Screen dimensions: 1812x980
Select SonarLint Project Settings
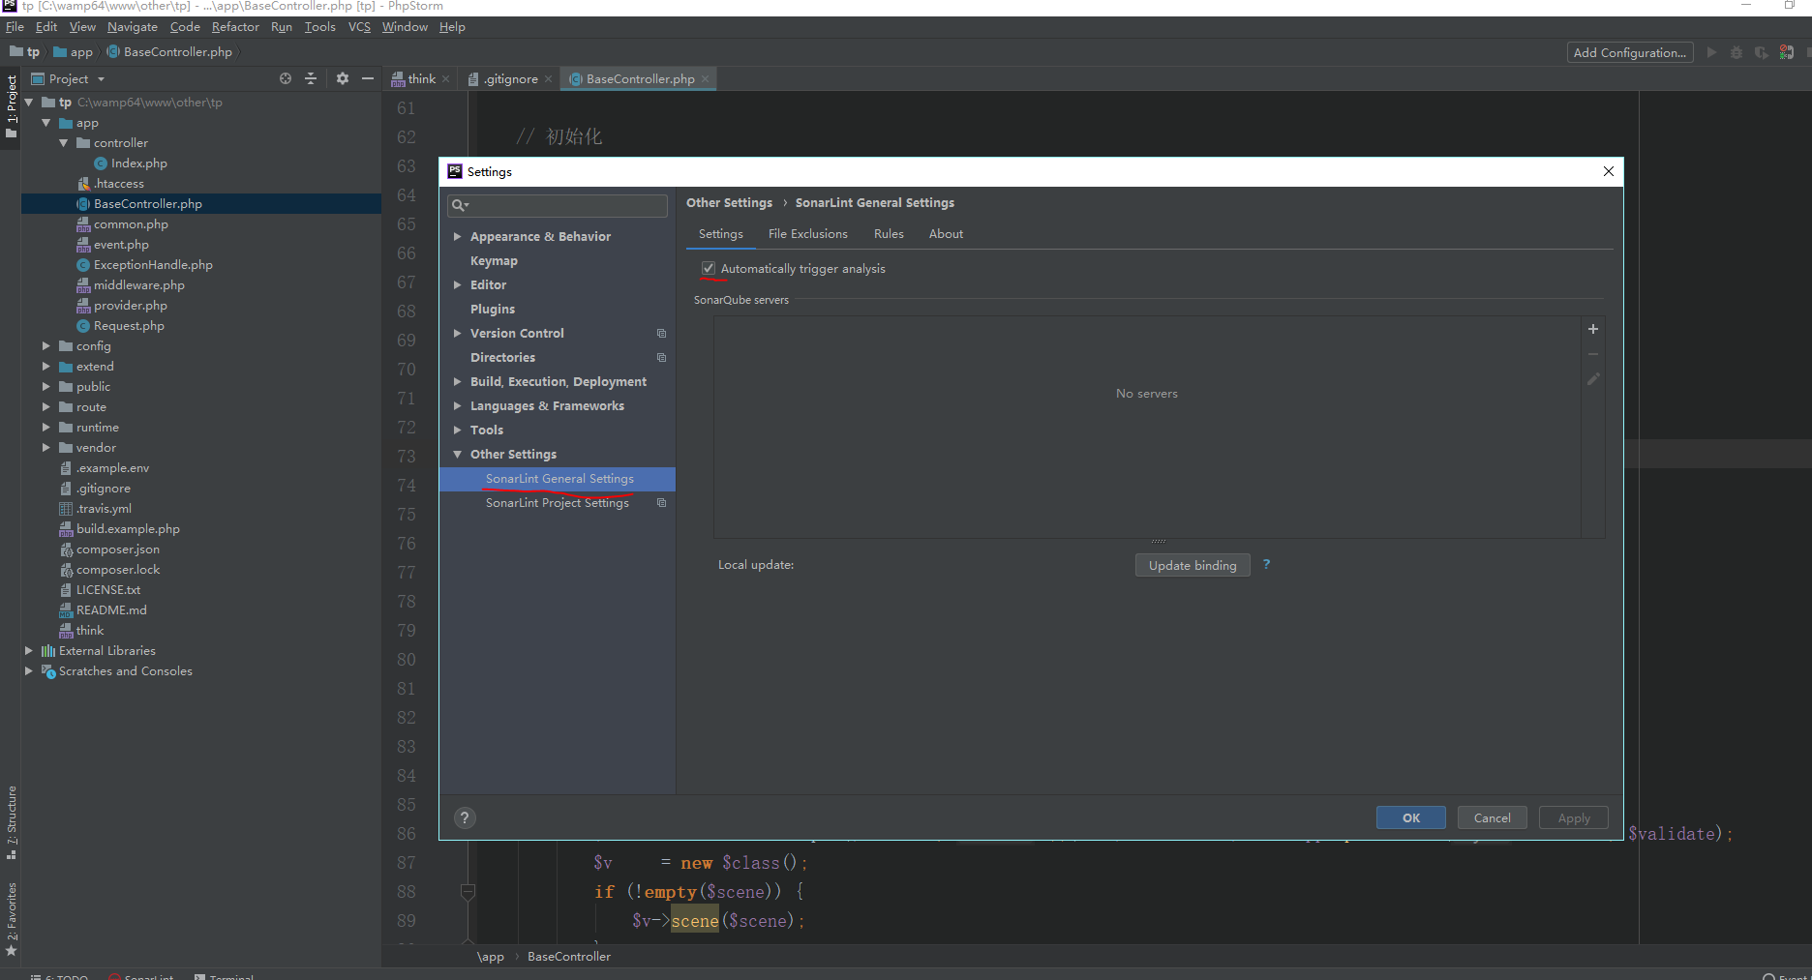click(x=558, y=503)
